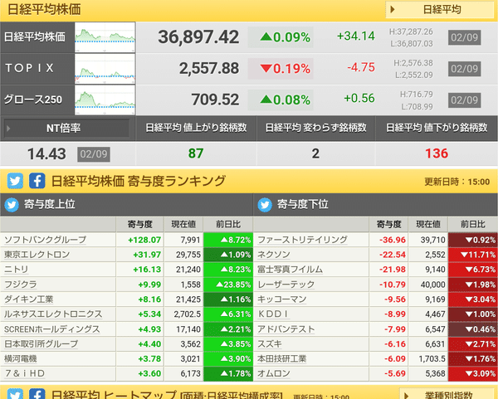Click the +34.14 Nikkei change value
Viewport: 498px width, 399px height.
pos(356,36)
